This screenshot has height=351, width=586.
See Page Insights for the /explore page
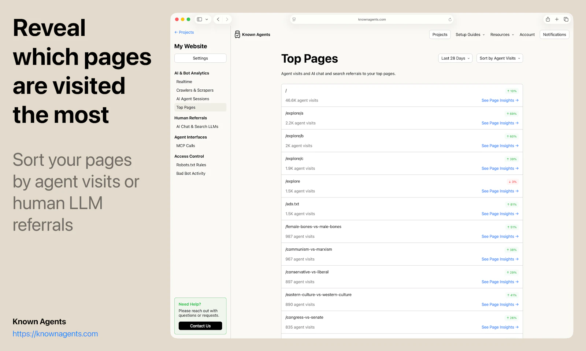(500, 191)
